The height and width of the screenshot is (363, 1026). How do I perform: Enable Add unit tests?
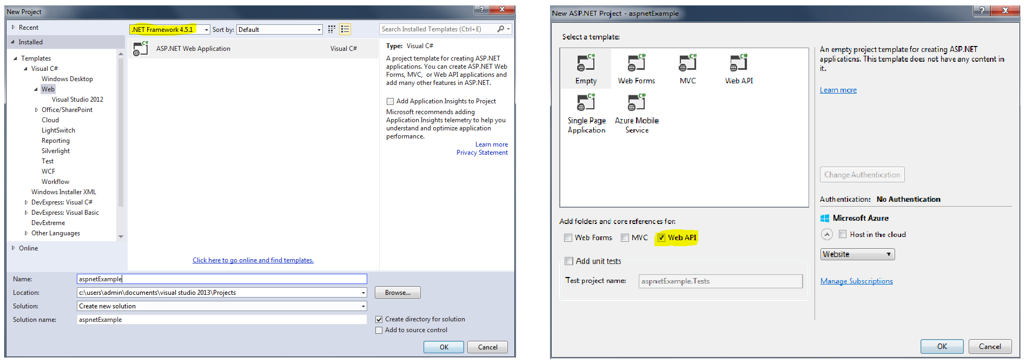(568, 261)
